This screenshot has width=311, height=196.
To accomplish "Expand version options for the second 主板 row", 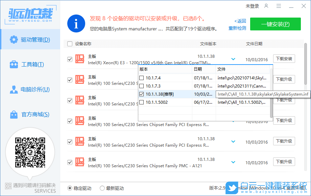I will (233, 79).
